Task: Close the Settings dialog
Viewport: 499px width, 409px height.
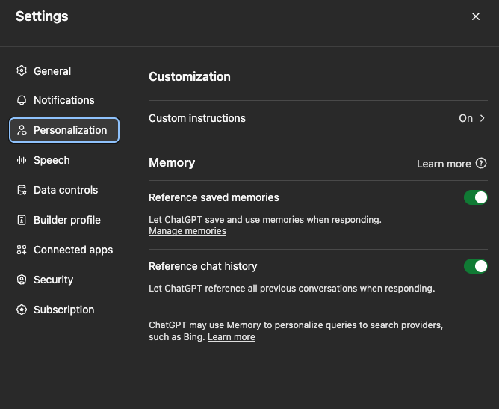Action: [475, 16]
